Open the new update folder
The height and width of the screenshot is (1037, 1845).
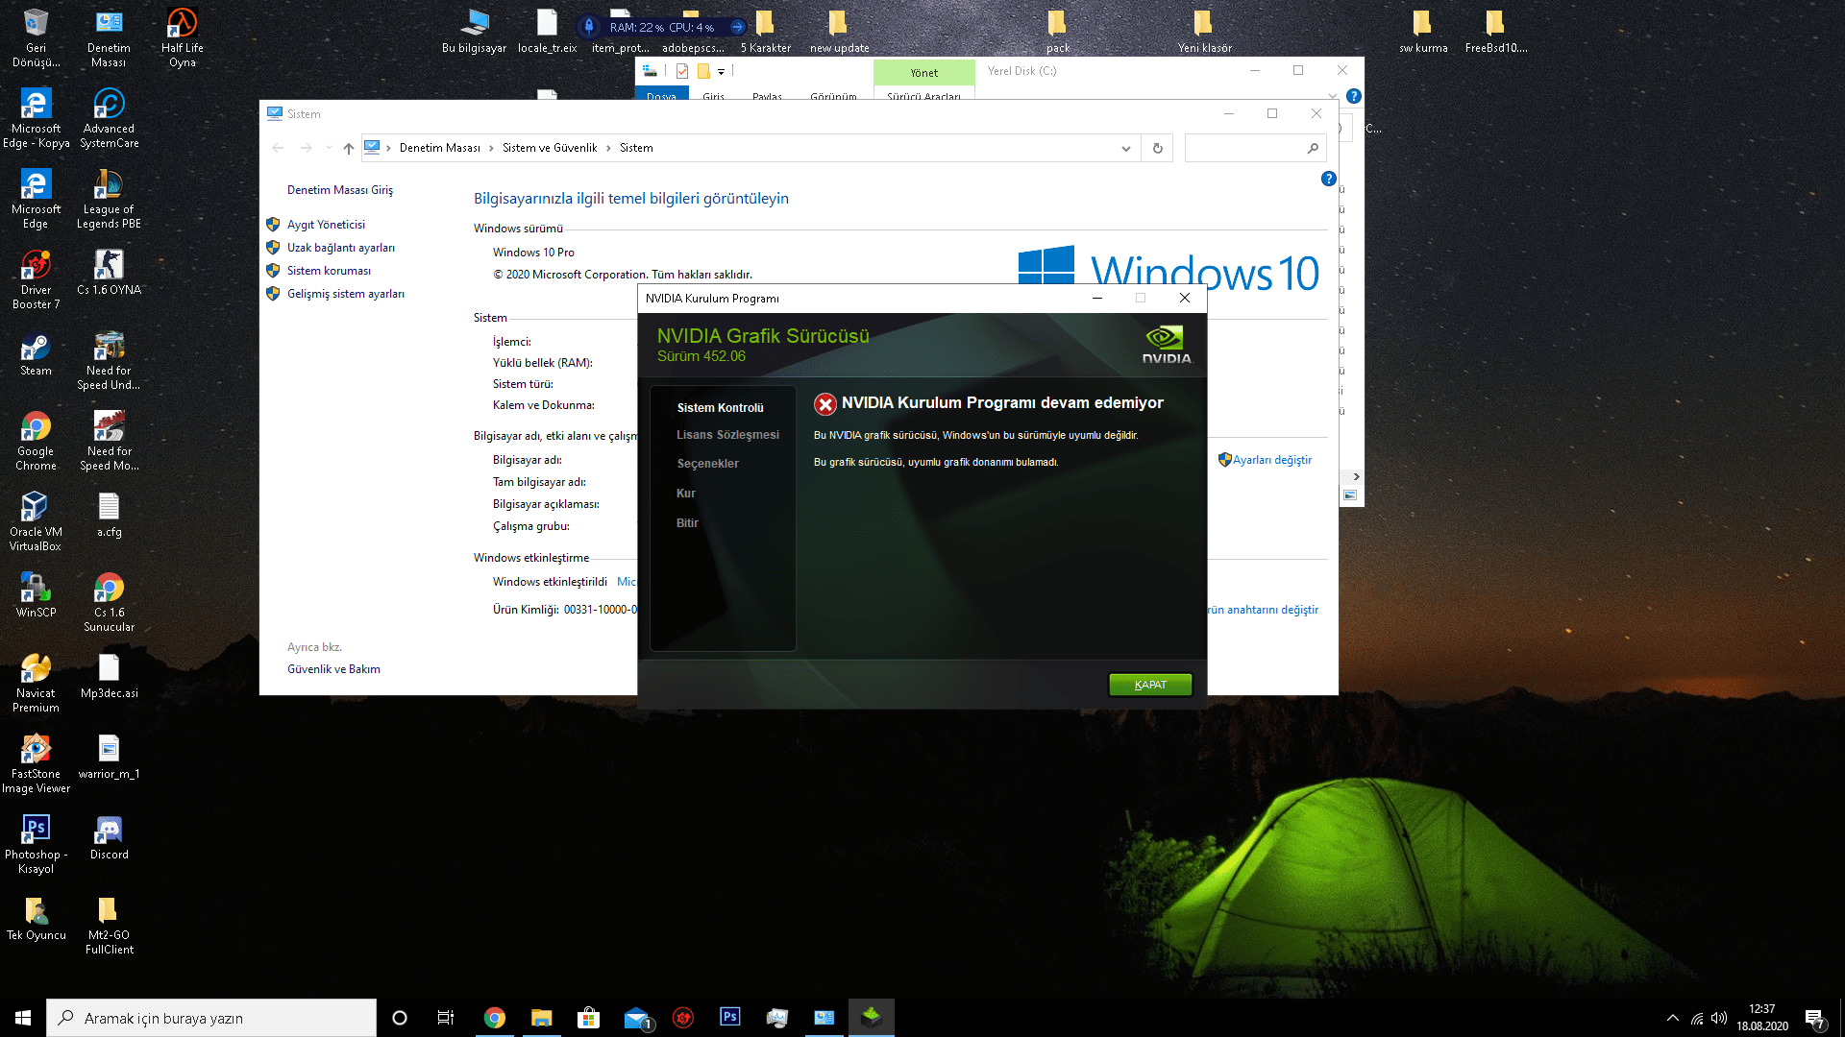839,31
